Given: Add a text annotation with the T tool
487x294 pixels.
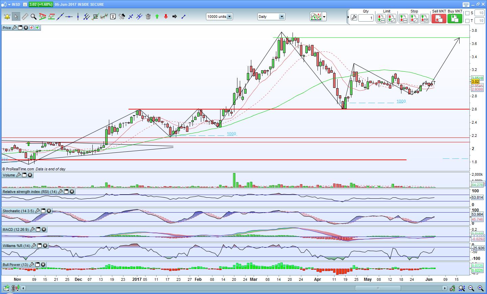Looking at the screenshot, I should point(113,17).
